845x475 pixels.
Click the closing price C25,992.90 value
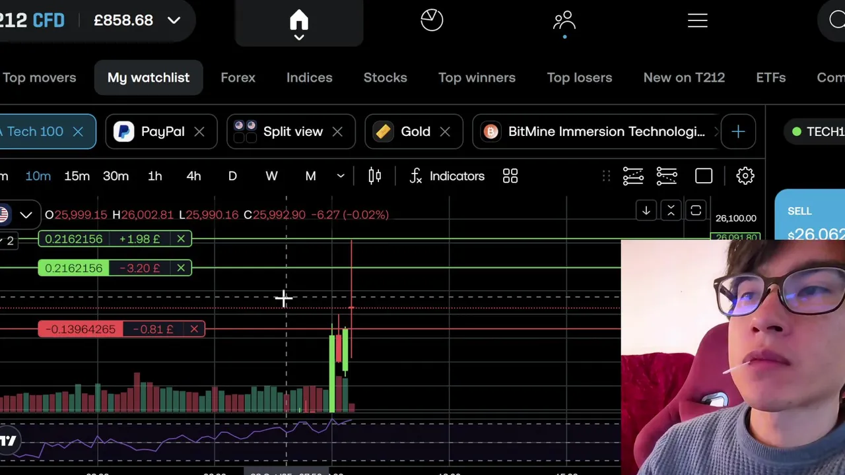pos(275,215)
